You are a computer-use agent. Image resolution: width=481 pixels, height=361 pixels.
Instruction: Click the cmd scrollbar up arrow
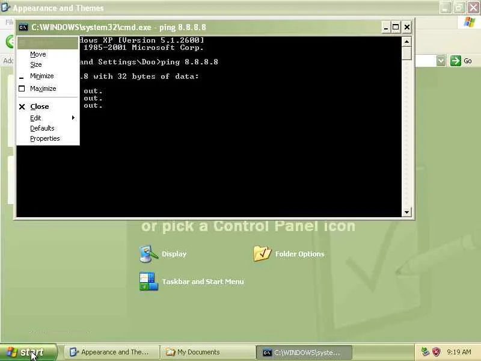coord(406,42)
